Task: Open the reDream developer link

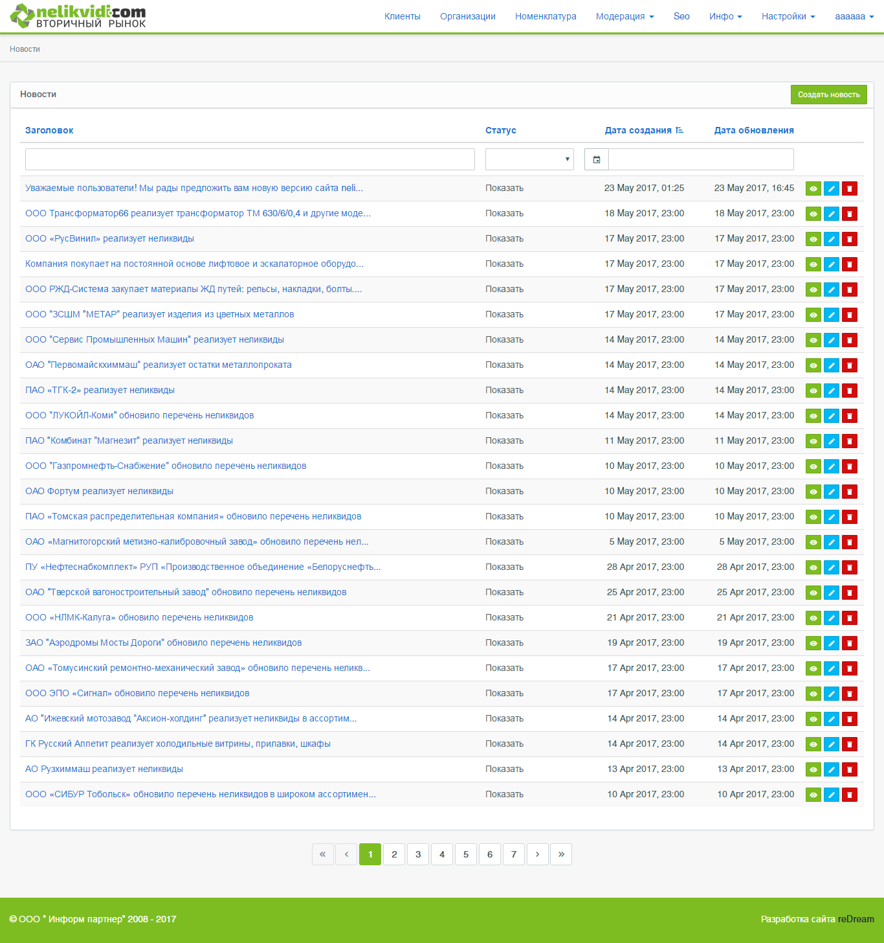Action: 856,919
